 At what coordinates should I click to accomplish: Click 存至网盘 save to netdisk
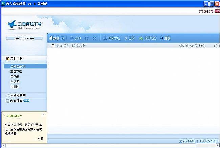click(148, 38)
